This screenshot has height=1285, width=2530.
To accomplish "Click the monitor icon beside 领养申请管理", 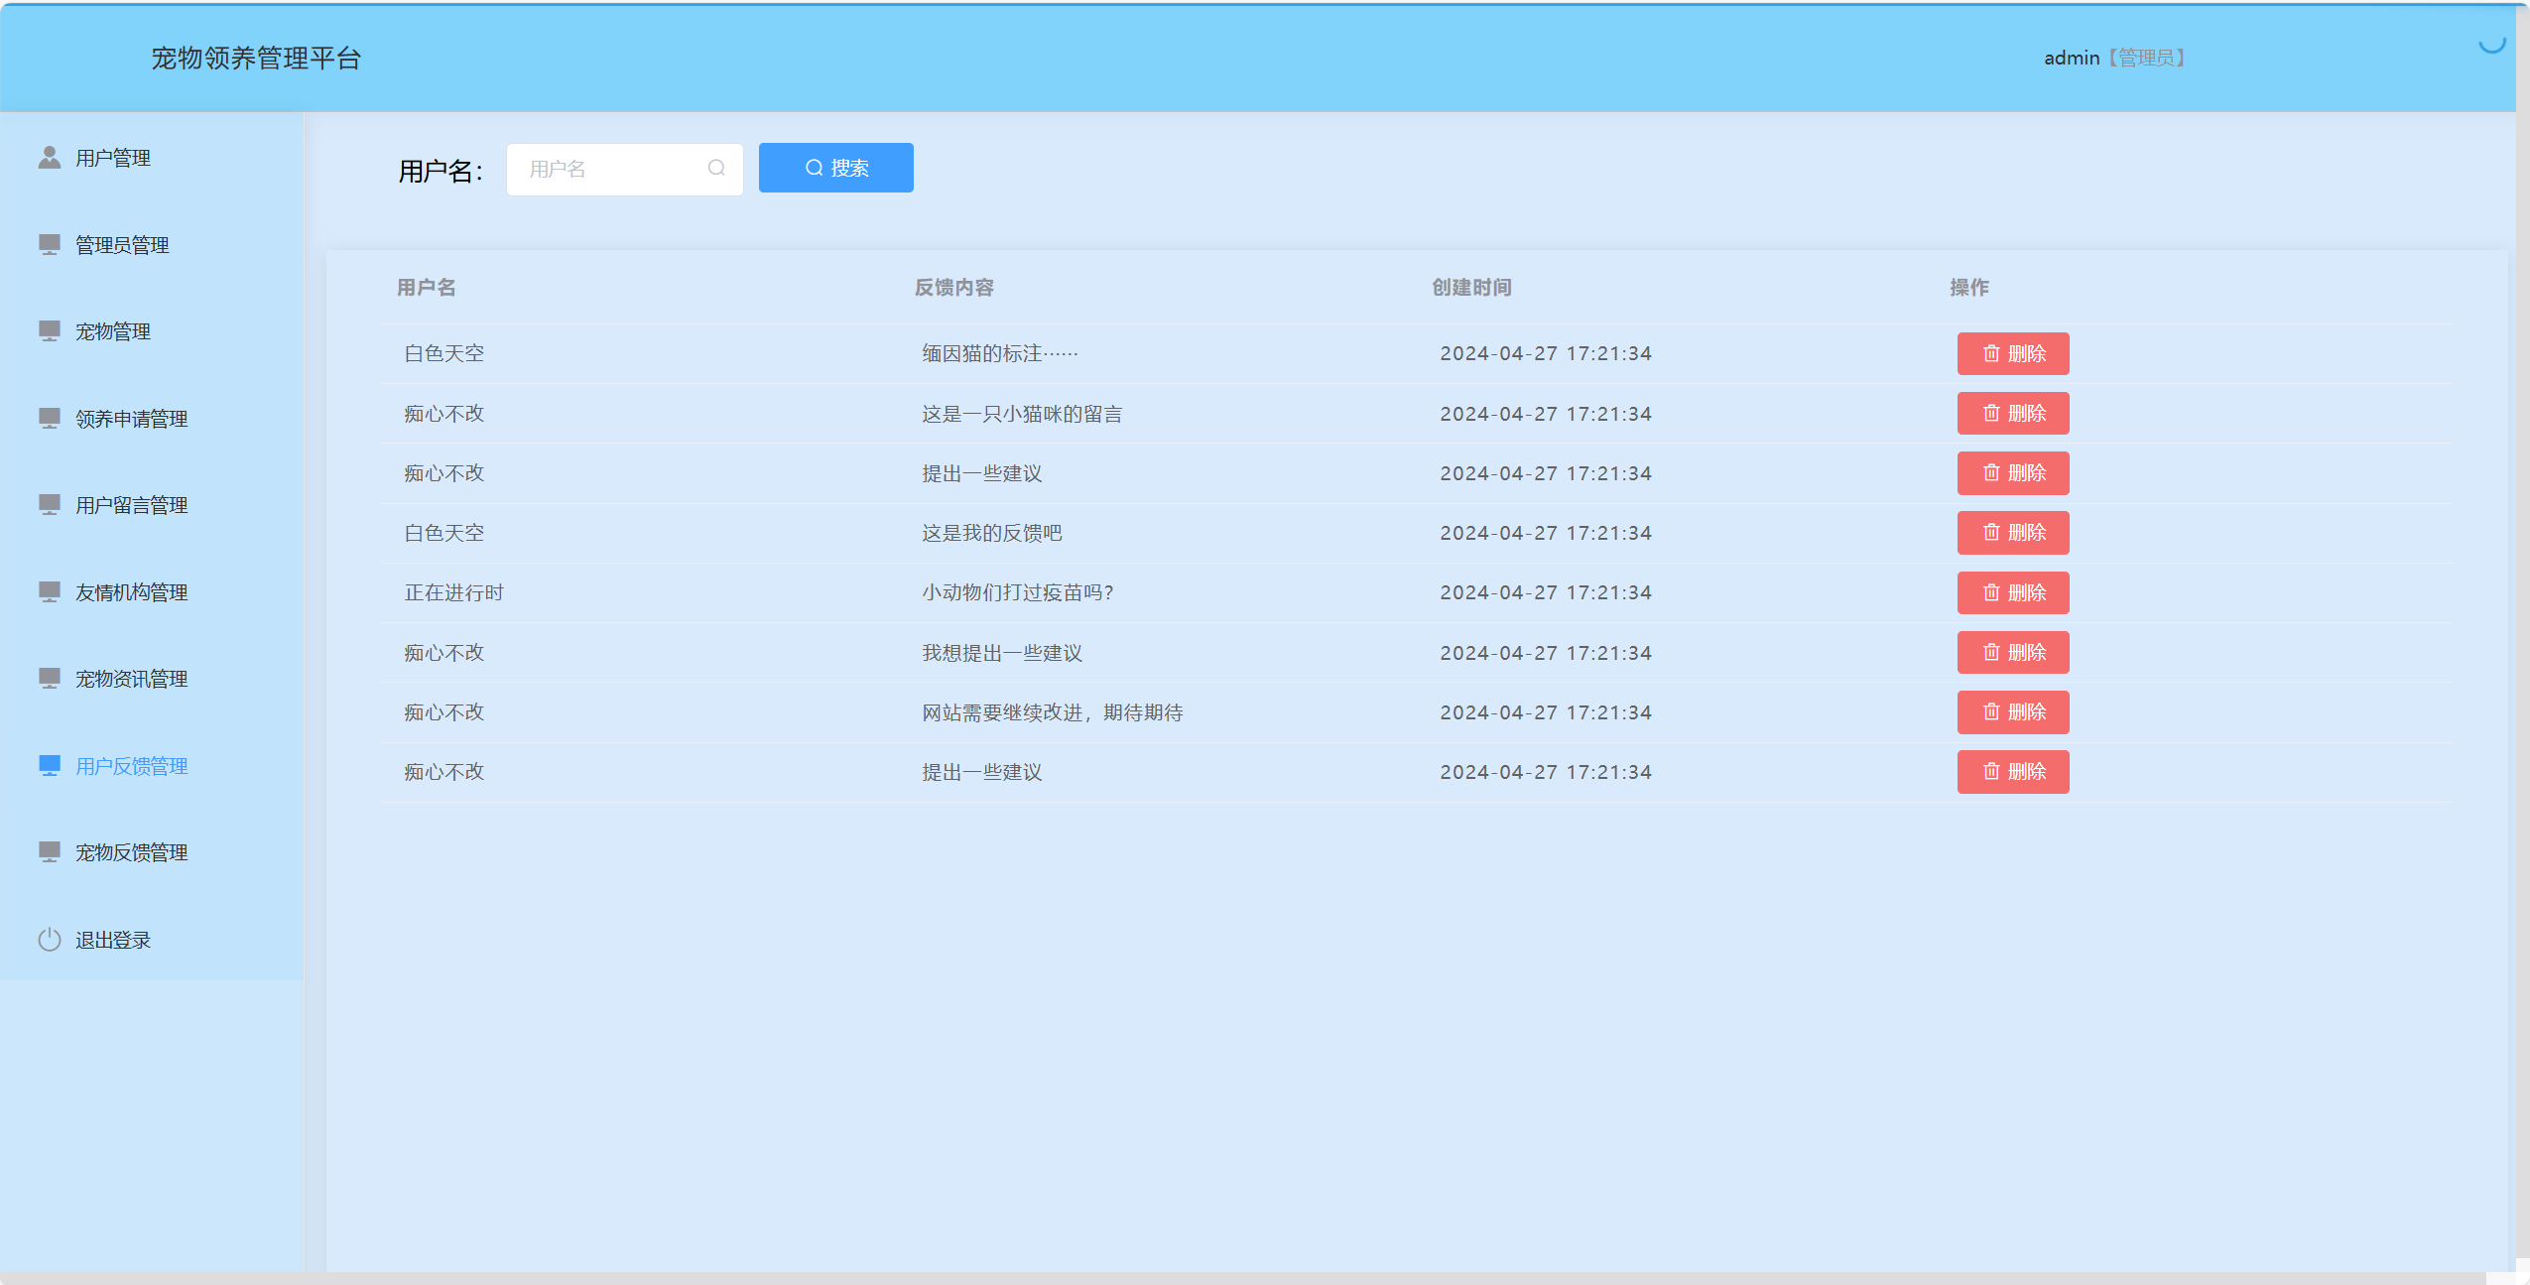I will pyautogui.click(x=50, y=418).
